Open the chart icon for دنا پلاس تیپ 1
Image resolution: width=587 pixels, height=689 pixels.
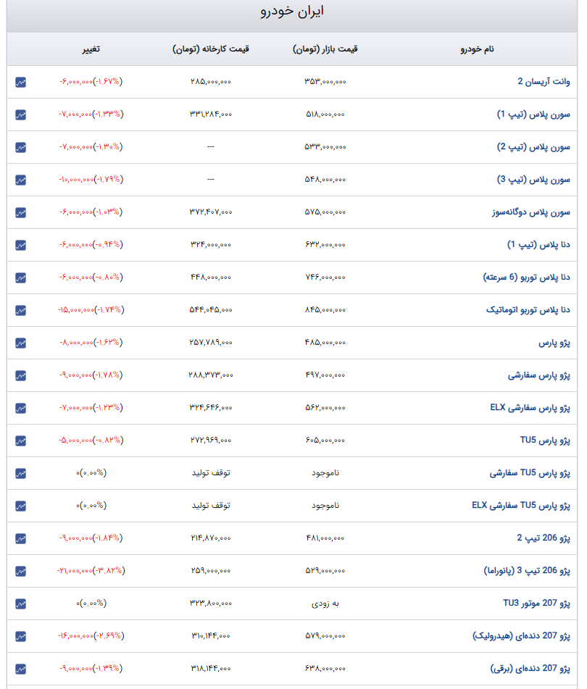(21, 244)
